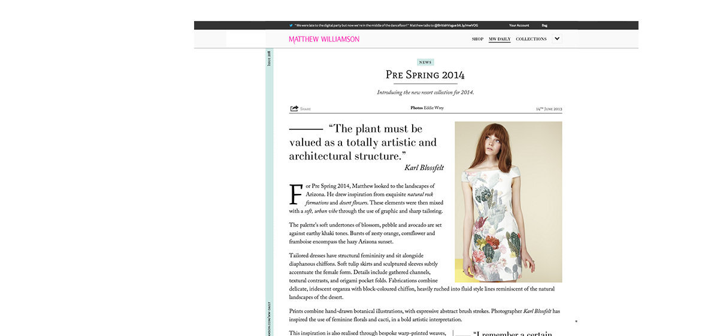The width and height of the screenshot is (708, 336).
Task: Click the Issue 208 vertical sidebar label
Action: point(269,58)
